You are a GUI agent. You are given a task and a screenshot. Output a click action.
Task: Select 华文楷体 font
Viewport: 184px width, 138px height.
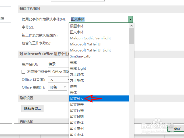(x=99, y=123)
